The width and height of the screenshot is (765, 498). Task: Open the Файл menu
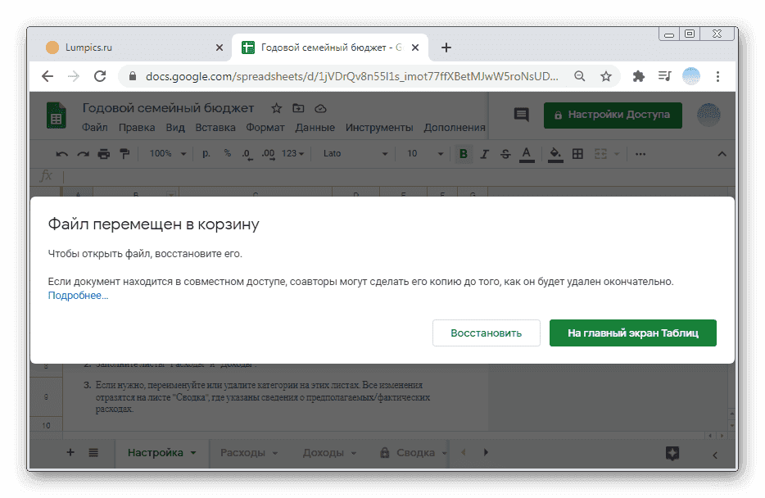96,128
